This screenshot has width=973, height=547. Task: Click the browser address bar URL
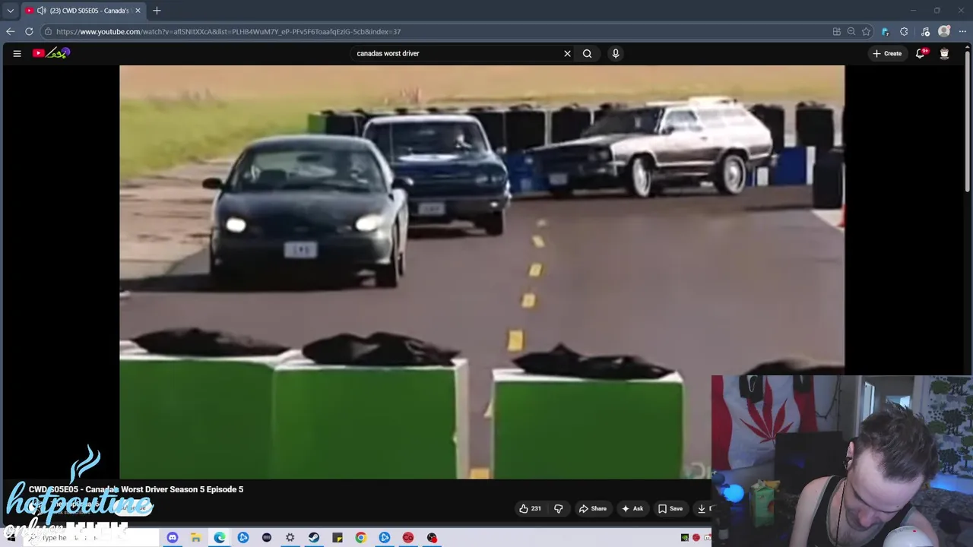(228, 32)
